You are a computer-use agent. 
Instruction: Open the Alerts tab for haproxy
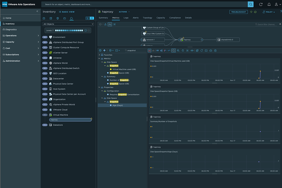coord(136,18)
